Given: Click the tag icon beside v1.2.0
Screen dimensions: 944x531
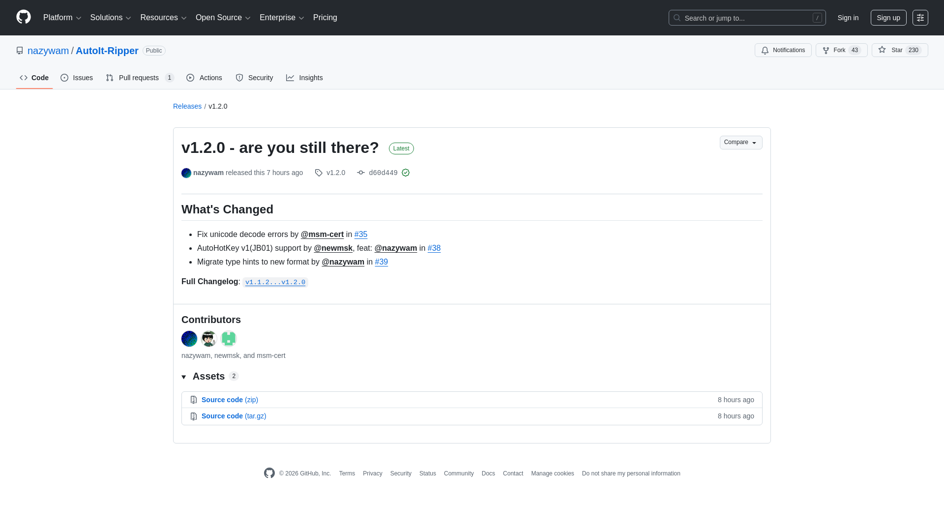Looking at the screenshot, I should (x=319, y=173).
